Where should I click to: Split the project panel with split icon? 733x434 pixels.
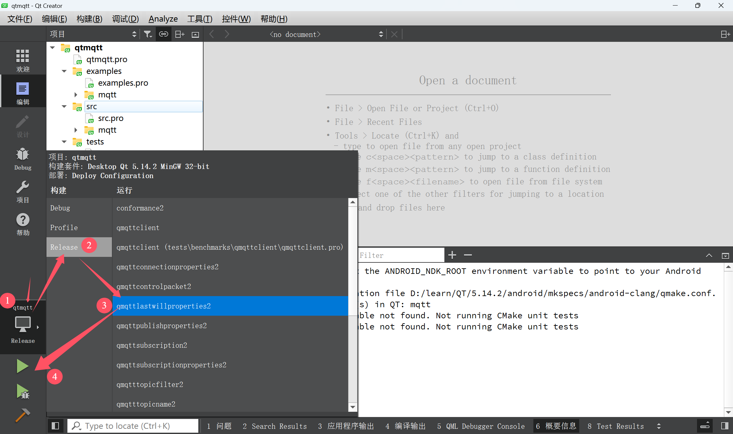point(180,34)
